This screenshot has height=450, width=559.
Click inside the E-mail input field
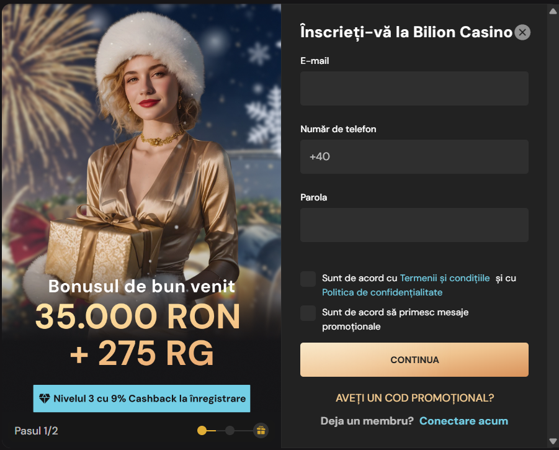(414, 88)
